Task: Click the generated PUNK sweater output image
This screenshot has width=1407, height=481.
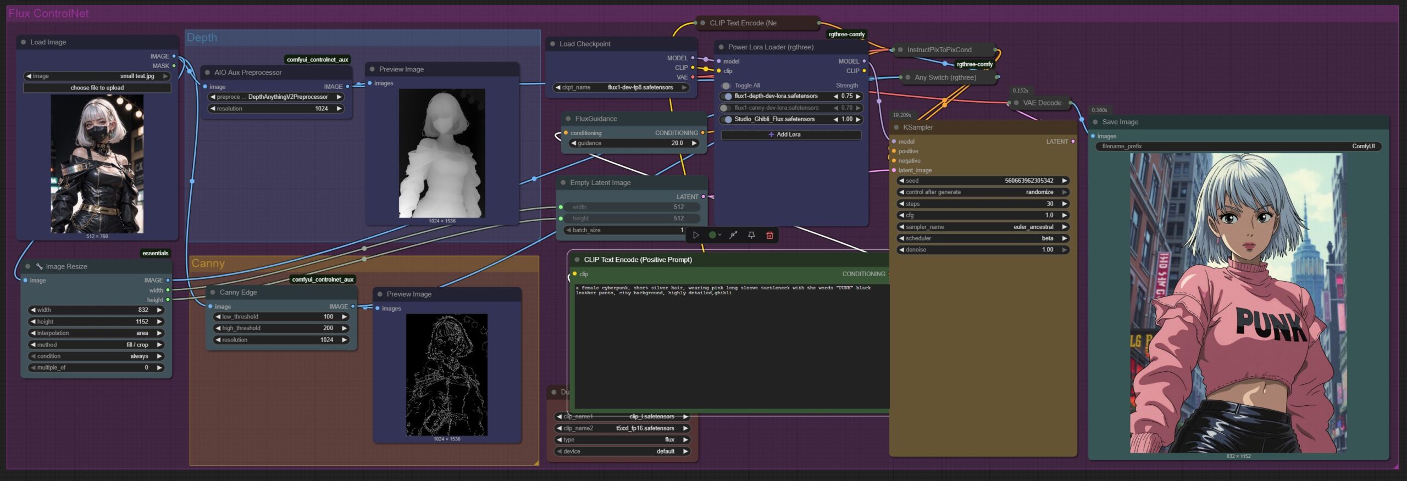Action: (x=1238, y=303)
